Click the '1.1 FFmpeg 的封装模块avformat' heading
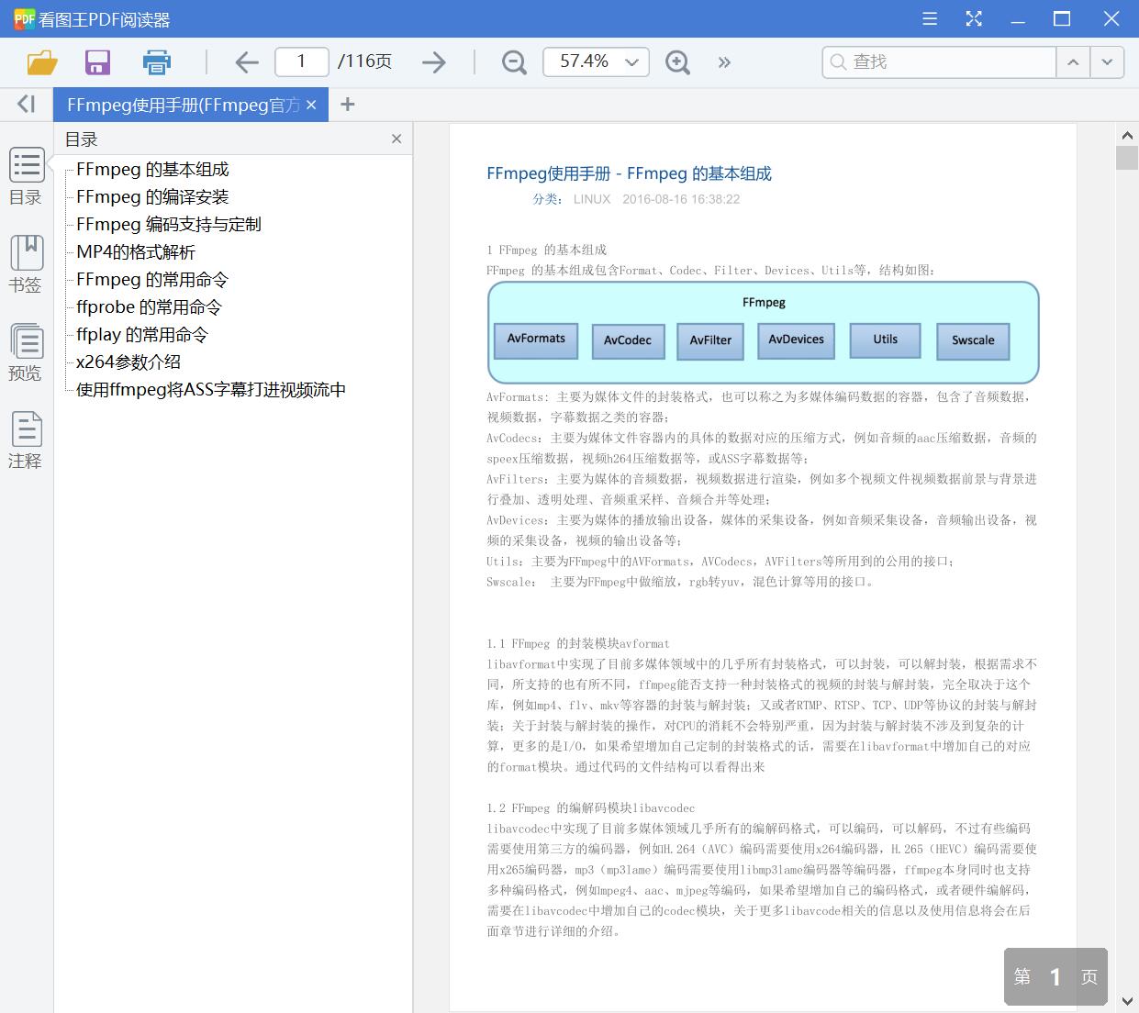Image resolution: width=1139 pixels, height=1013 pixels. point(578,644)
